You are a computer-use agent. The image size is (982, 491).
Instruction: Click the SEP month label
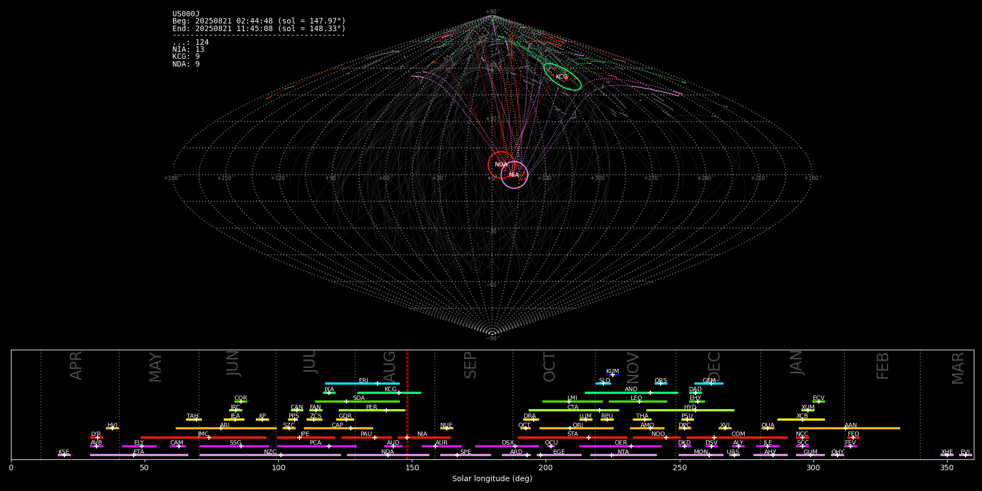coord(470,365)
